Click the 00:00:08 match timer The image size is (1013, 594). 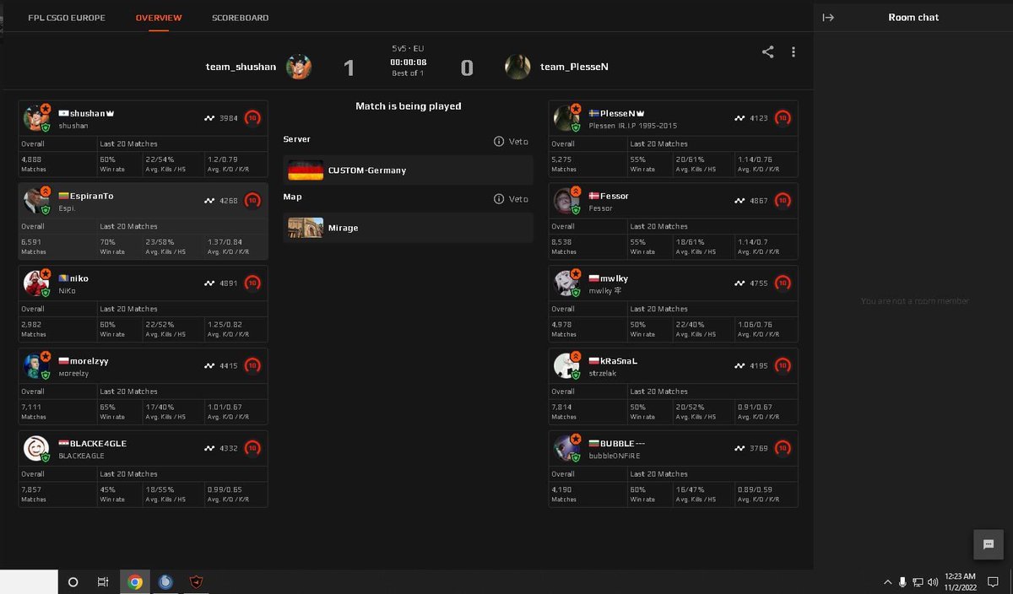point(409,62)
